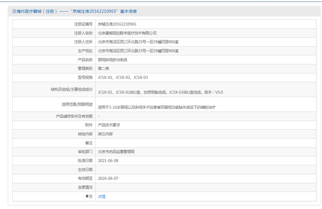Click the bulb icon beside 注
322x209 pixels.
tap(87, 196)
